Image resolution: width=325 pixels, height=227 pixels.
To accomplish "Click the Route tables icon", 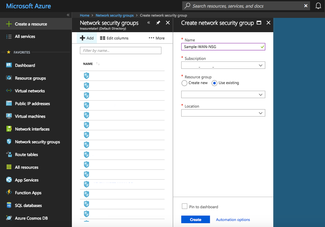I will click(x=9, y=155).
